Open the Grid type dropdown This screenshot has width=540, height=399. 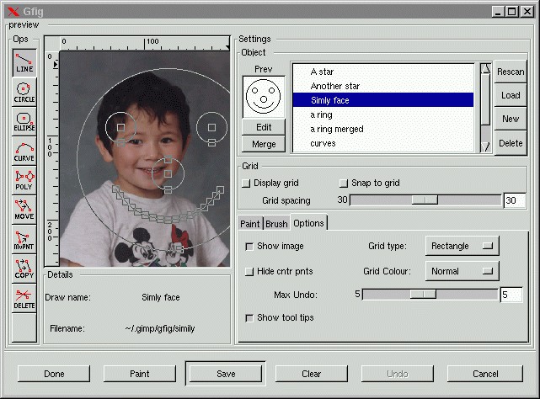click(x=462, y=246)
